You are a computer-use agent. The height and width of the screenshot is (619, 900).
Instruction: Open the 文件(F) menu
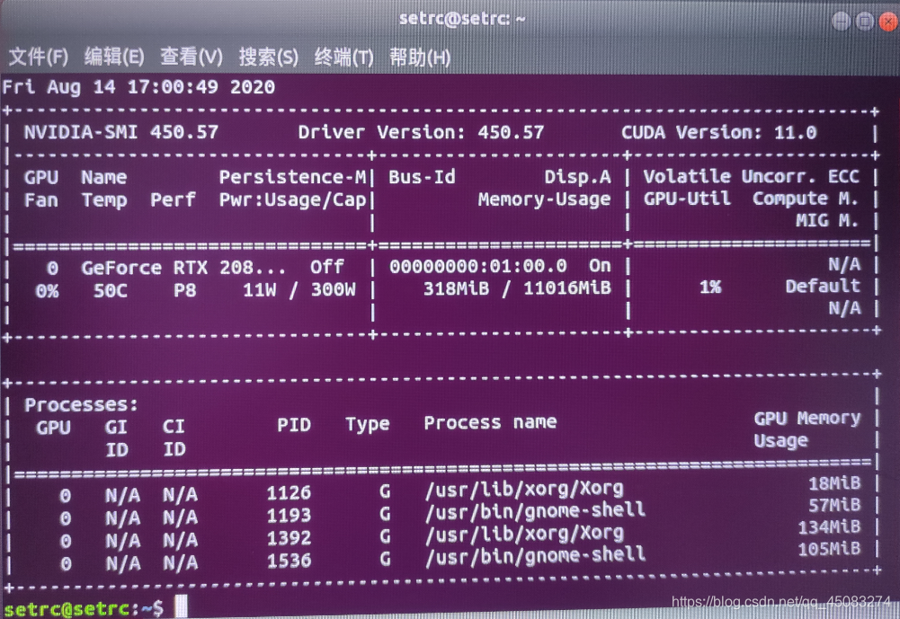[x=39, y=57]
